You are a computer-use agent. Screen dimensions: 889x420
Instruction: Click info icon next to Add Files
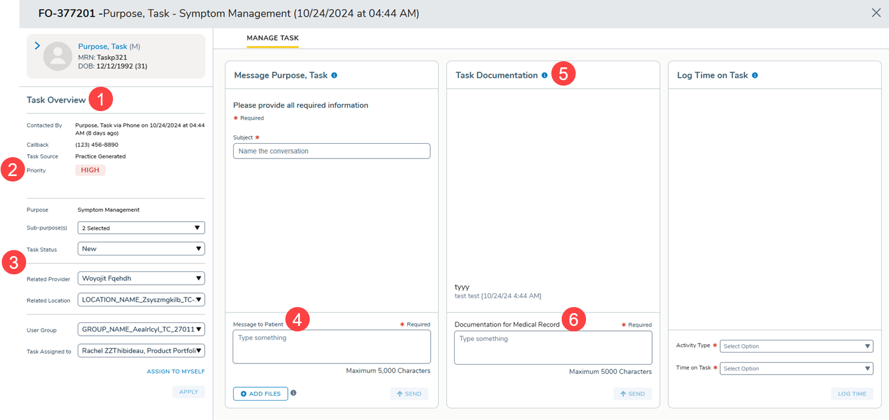click(x=293, y=393)
